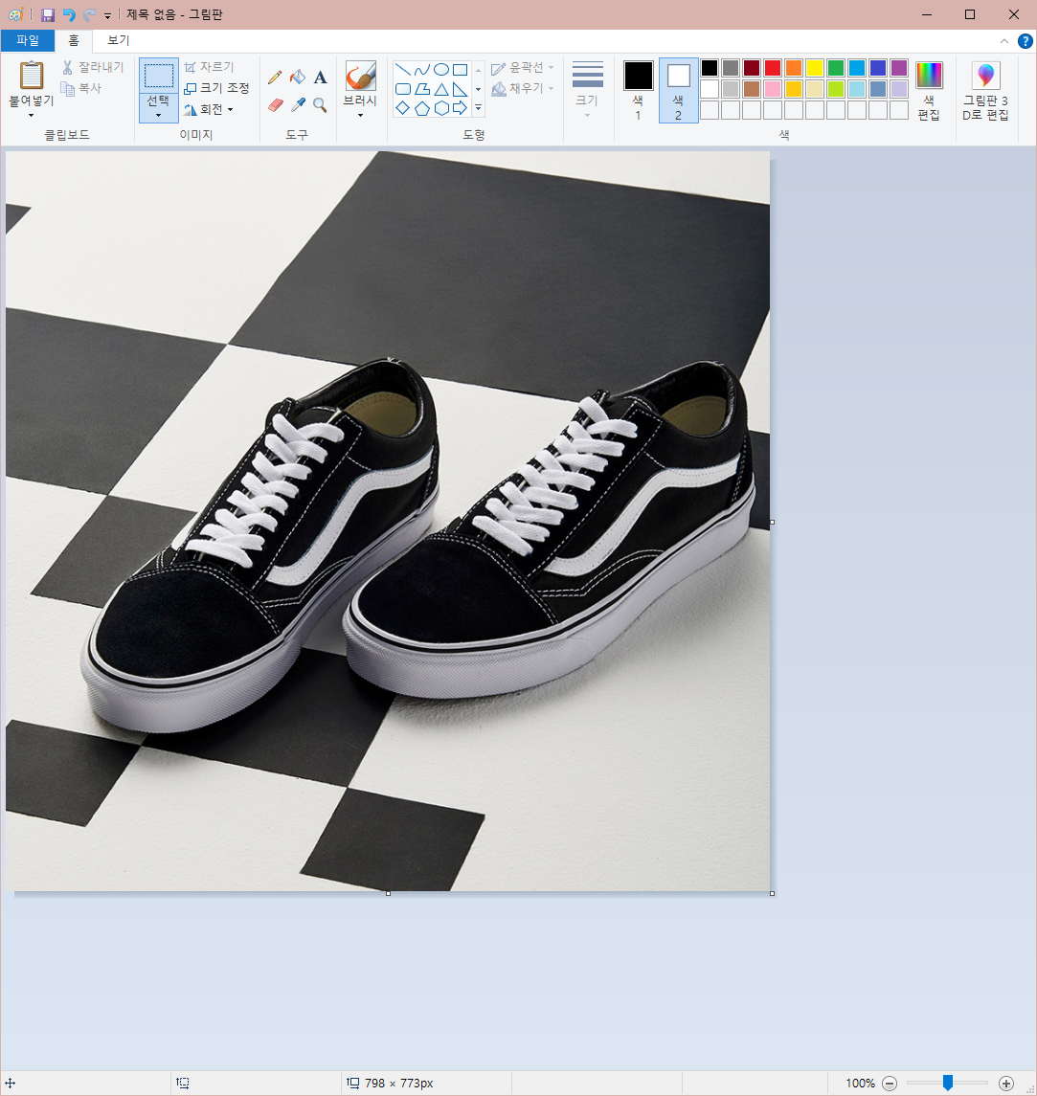
Task: Pick the pink color swatch
Action: 773,89
